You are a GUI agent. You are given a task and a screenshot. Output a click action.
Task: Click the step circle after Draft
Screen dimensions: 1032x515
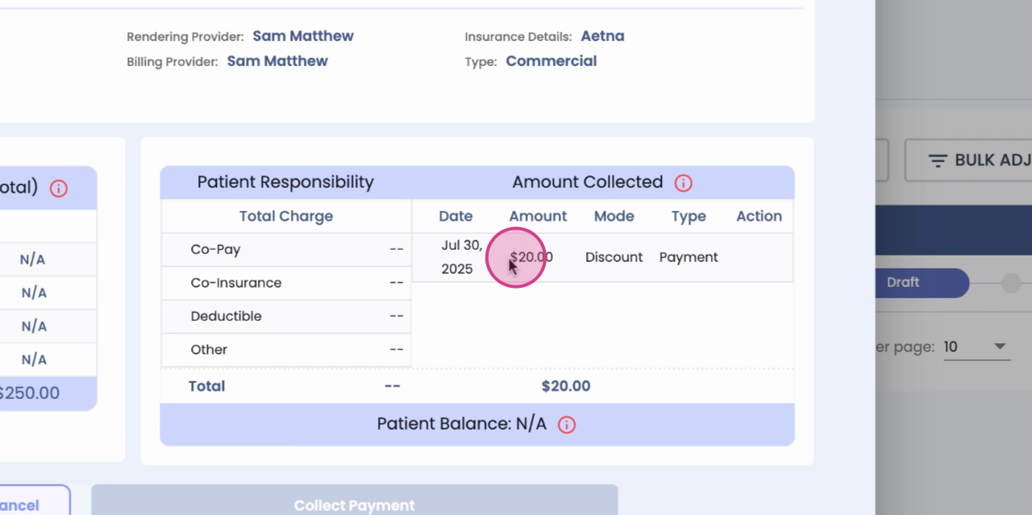[1011, 282]
